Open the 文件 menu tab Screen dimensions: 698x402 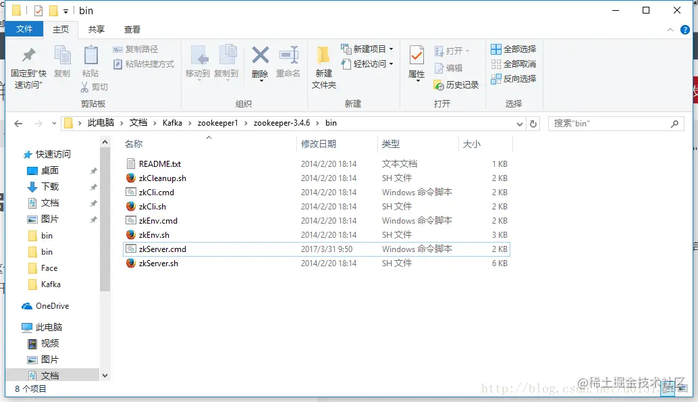(x=24, y=29)
